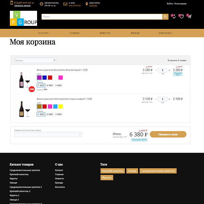Choose 3 SIZE for Buscareto wine
This screenshot has height=204, width=204.
[x=58, y=85]
